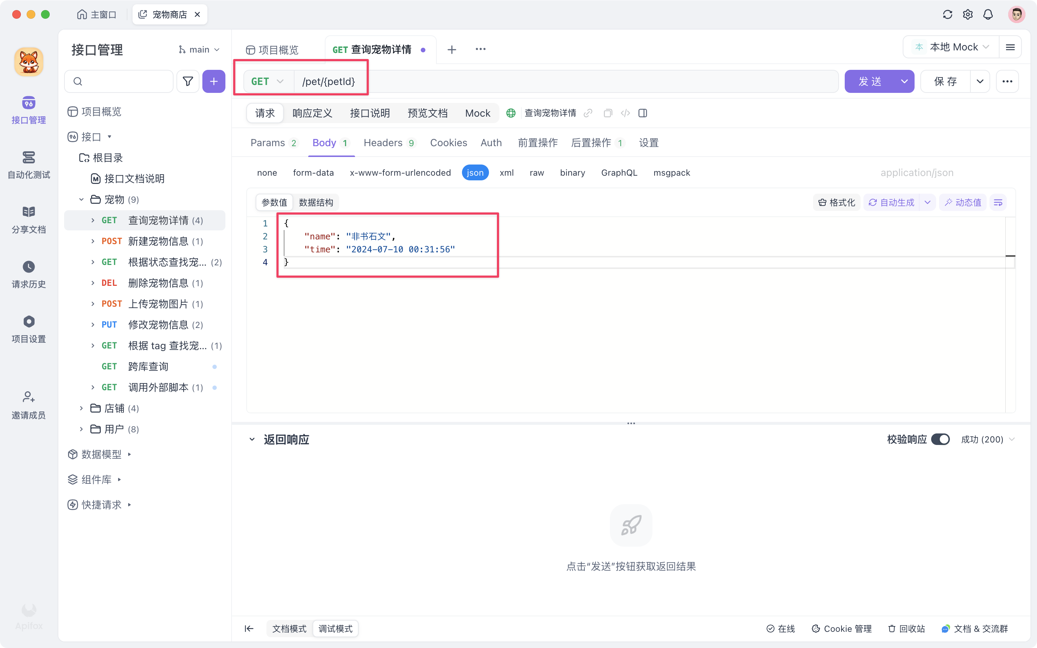Format the JSON with 格式化
Viewport: 1037px width, 648px height.
pos(836,202)
